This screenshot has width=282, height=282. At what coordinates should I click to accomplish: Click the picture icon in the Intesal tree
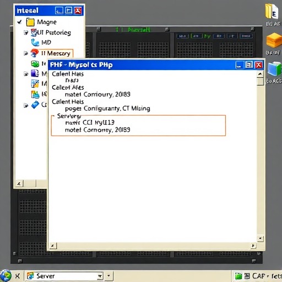35,84
